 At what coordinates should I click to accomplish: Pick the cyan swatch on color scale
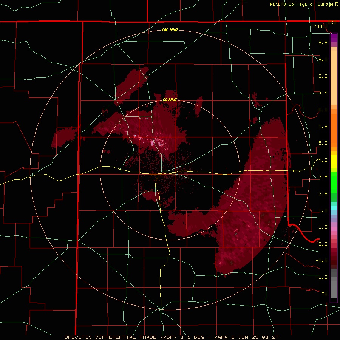click(334, 208)
